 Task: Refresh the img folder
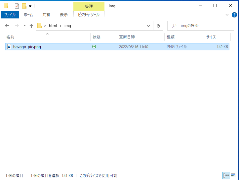pos(158,26)
